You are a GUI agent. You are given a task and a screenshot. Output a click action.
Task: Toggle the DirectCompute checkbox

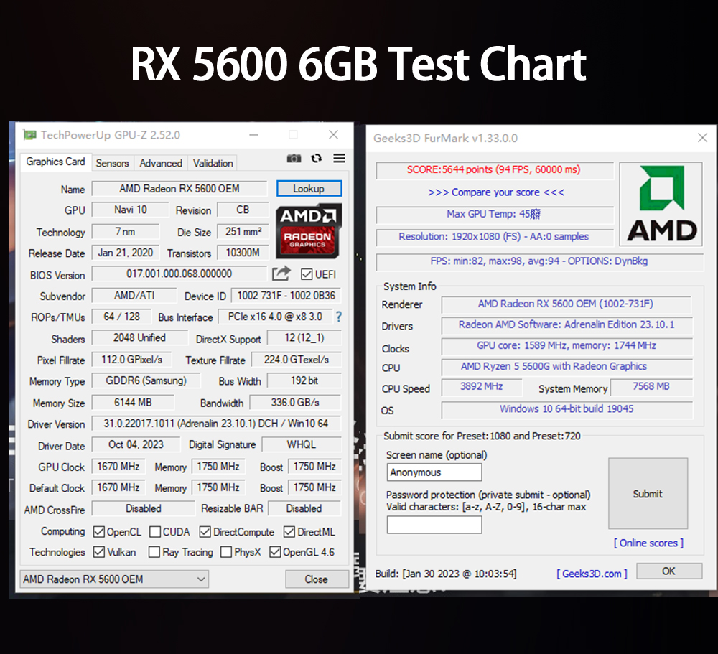(x=205, y=532)
